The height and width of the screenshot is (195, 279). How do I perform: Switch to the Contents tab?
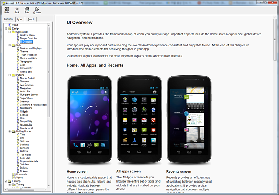click(8, 19)
